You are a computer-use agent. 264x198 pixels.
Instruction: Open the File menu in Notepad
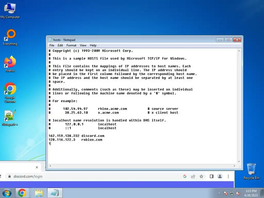(x=52, y=45)
